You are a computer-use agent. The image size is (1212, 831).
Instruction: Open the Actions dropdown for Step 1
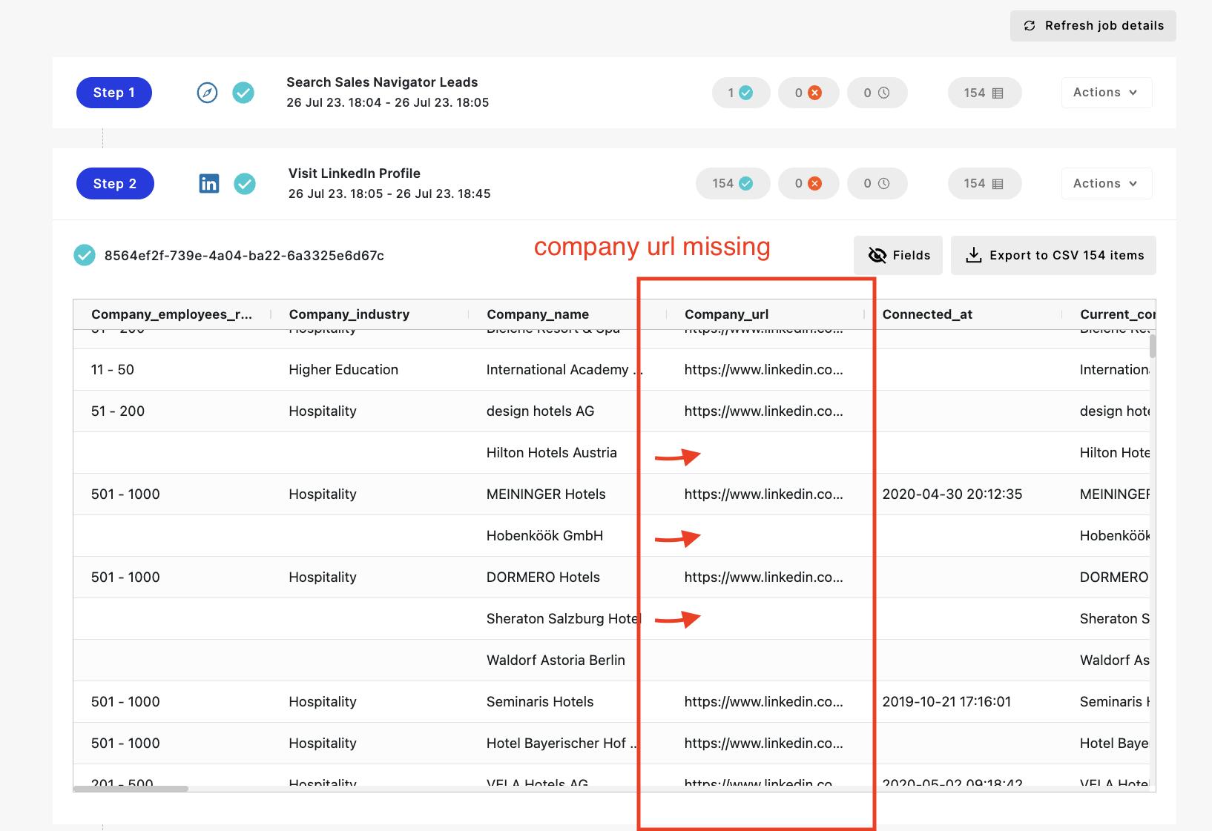pos(1107,93)
